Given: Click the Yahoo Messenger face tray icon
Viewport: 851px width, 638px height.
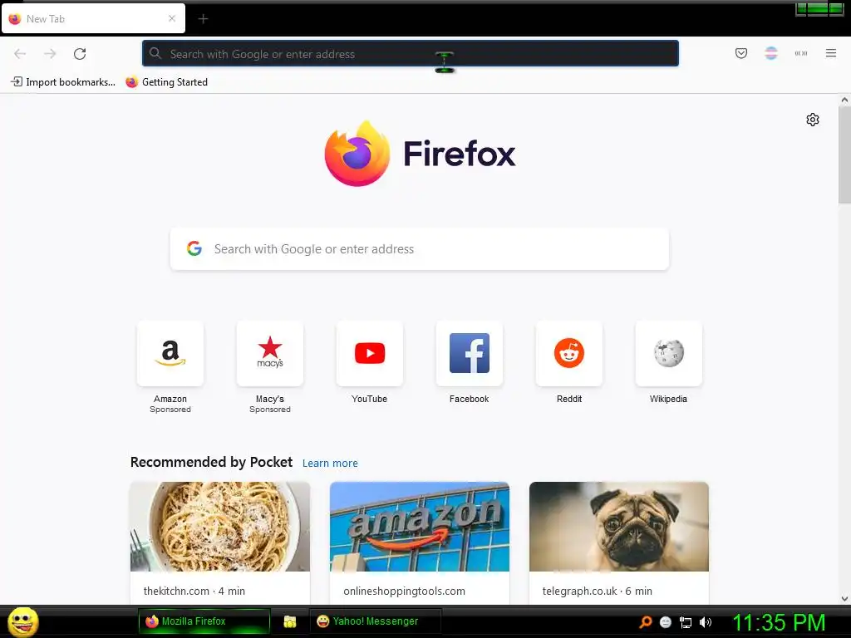Looking at the screenshot, I should pyautogui.click(x=666, y=622).
